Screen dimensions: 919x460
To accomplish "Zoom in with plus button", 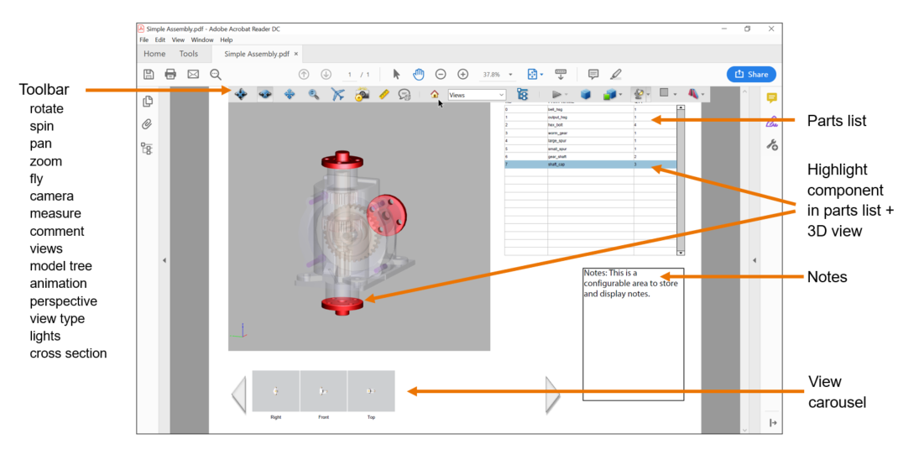I will pyautogui.click(x=463, y=75).
